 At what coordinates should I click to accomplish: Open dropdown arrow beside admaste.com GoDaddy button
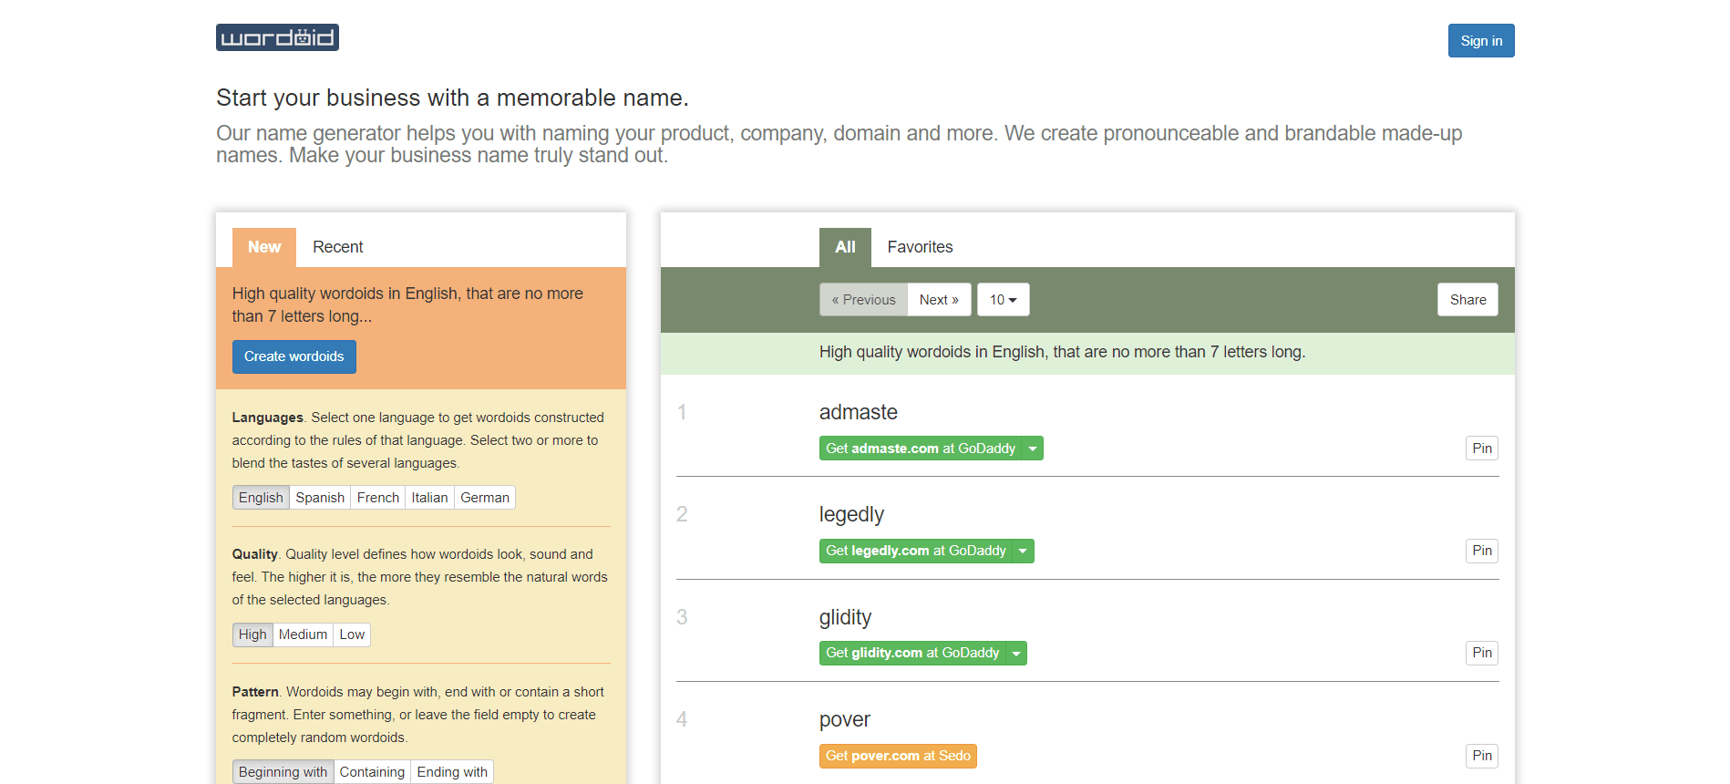click(x=1033, y=449)
